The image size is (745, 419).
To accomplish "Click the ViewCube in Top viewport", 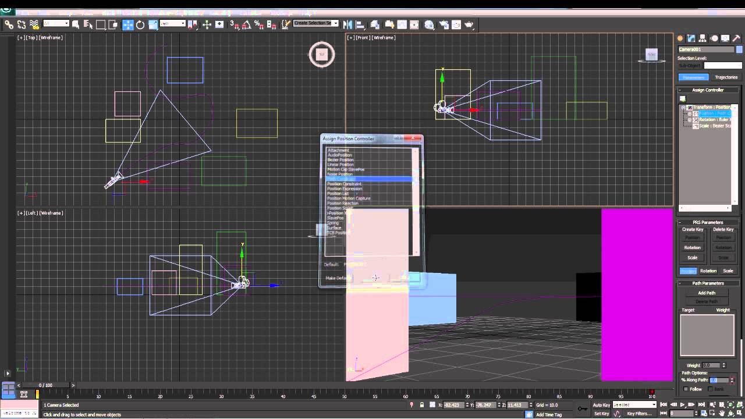I will click(322, 55).
